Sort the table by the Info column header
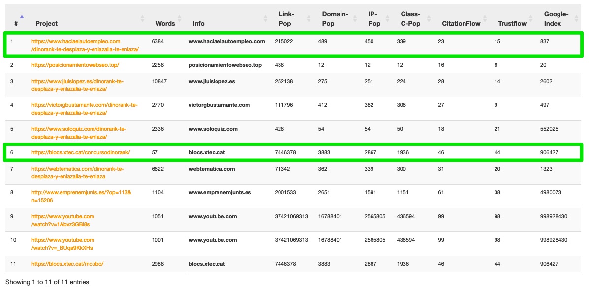Viewport: 589px width, 289px height. click(198, 23)
